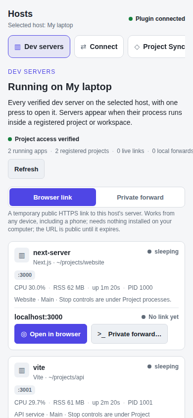Open the Project Sync tab
The image size is (193, 418).
156,47
